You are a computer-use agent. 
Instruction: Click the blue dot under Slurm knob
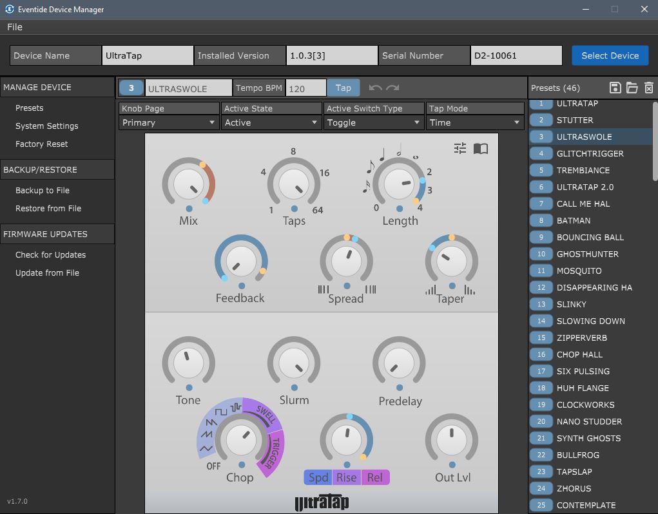pyautogui.click(x=295, y=388)
